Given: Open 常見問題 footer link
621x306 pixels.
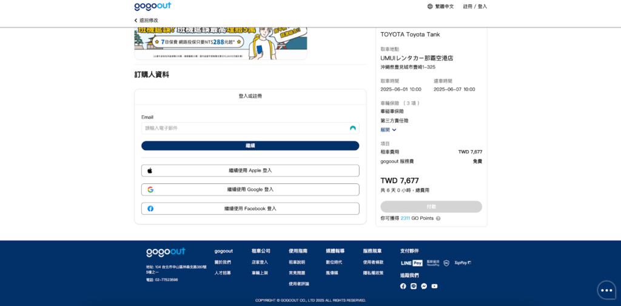Looking at the screenshot, I should tap(297, 273).
